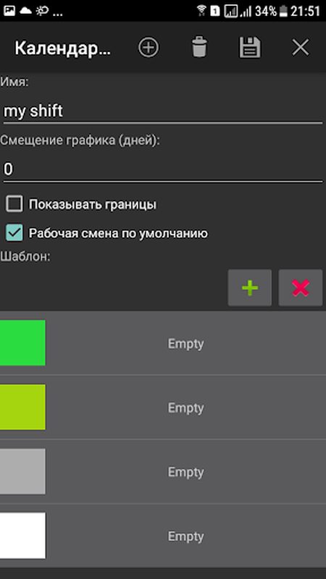Image resolution: width=326 pixels, height=579 pixels.
Task: Tap the Календар... title text
Action: click(62, 48)
